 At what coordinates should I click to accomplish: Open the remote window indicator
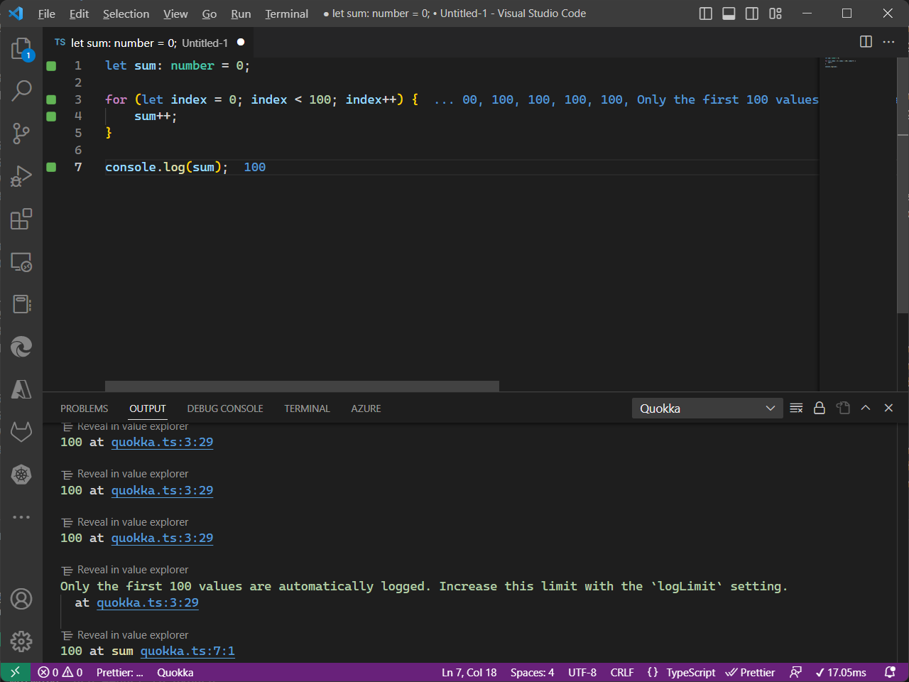15,672
